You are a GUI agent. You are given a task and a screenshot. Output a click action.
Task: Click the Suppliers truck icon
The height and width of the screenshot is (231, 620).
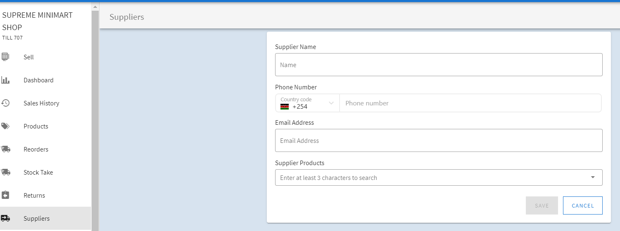pyautogui.click(x=5, y=218)
